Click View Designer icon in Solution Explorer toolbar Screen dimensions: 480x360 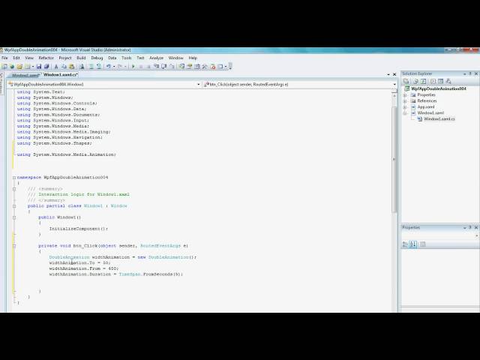click(440, 81)
